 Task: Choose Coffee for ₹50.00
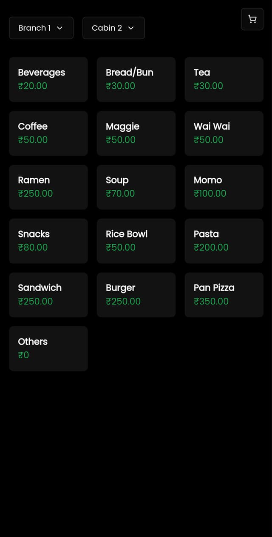pyautogui.click(x=48, y=133)
